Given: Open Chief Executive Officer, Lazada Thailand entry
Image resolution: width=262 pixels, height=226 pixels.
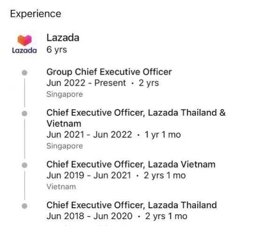Looking at the screenshot, I should point(131,205).
